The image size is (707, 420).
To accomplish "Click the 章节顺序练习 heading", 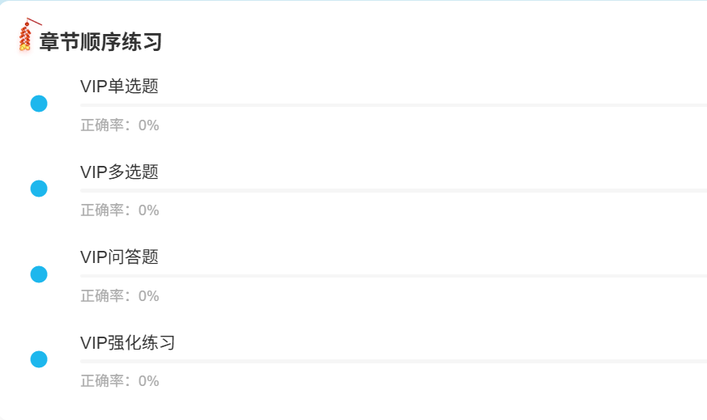I will (100, 42).
